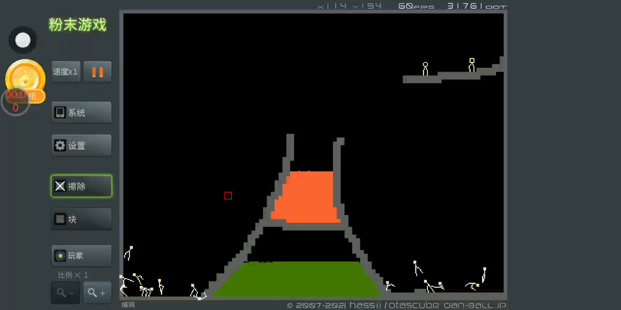Image resolution: width=621 pixels, height=310 pixels.
Task: Click the round-headed stick figure on the platform
Action: coord(425,69)
